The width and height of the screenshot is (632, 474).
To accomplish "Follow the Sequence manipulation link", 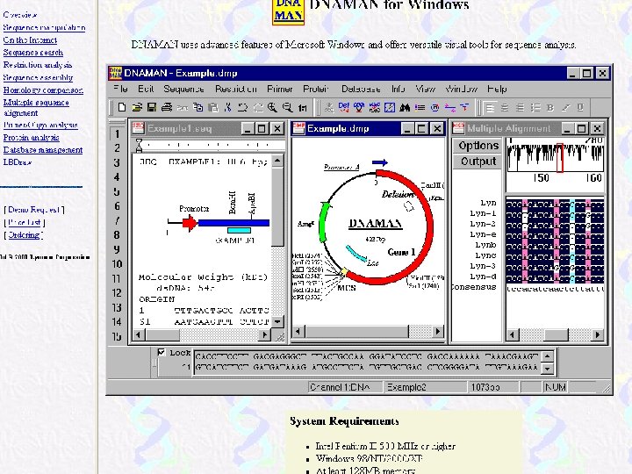I will (x=44, y=27).
